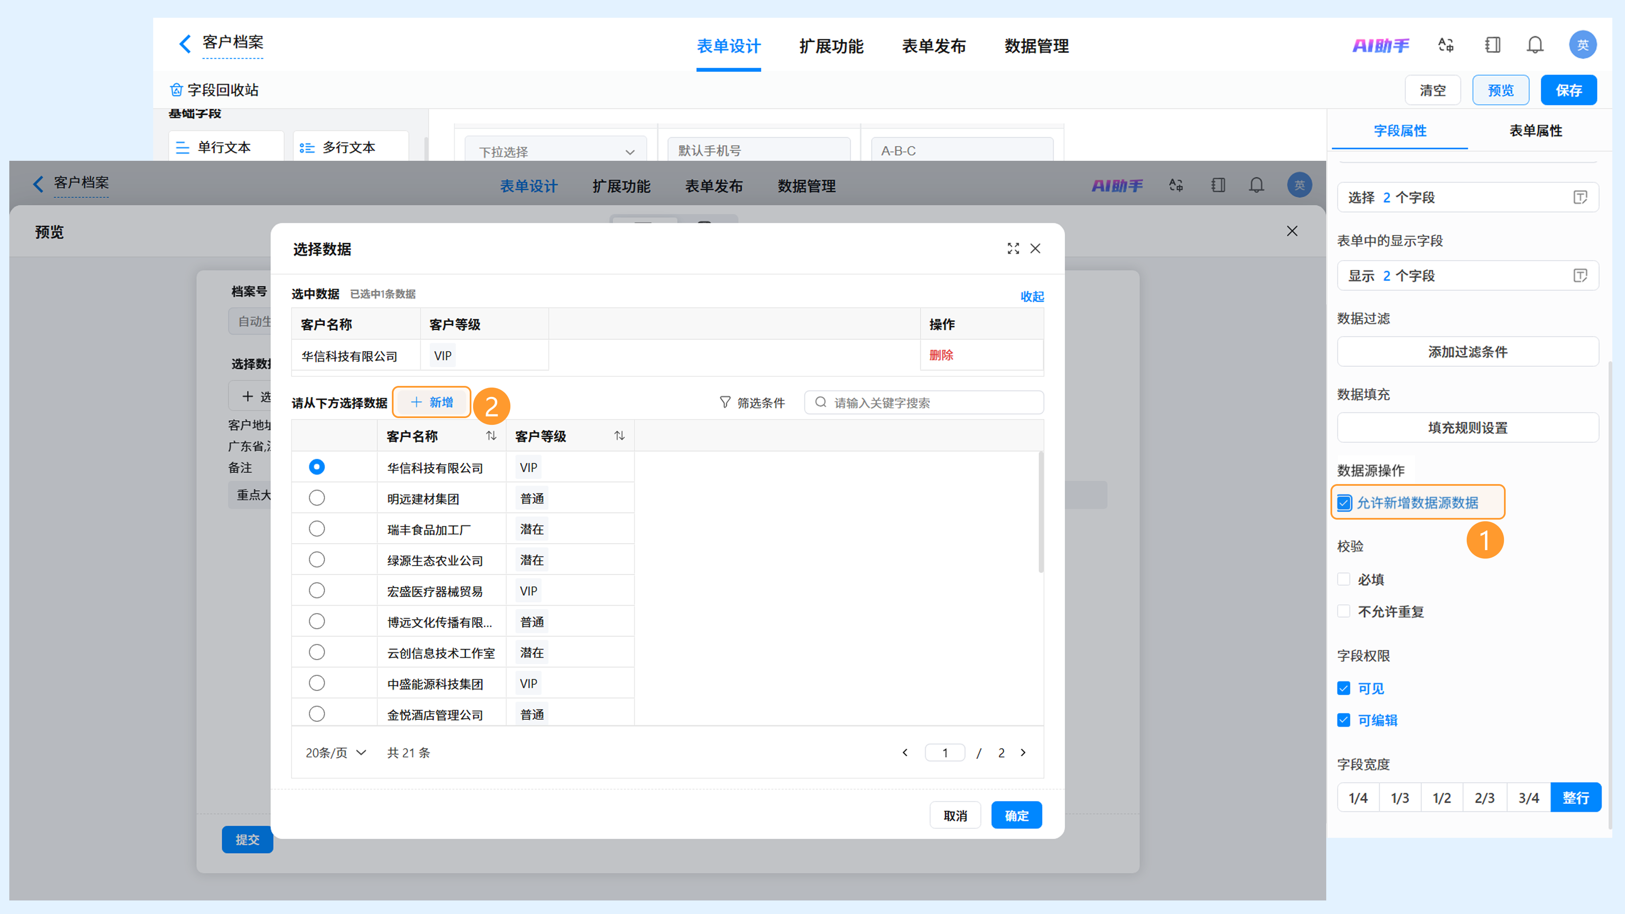Image resolution: width=1625 pixels, height=914 pixels.
Task: Click the notification bell in preview window header
Action: pos(1256,185)
